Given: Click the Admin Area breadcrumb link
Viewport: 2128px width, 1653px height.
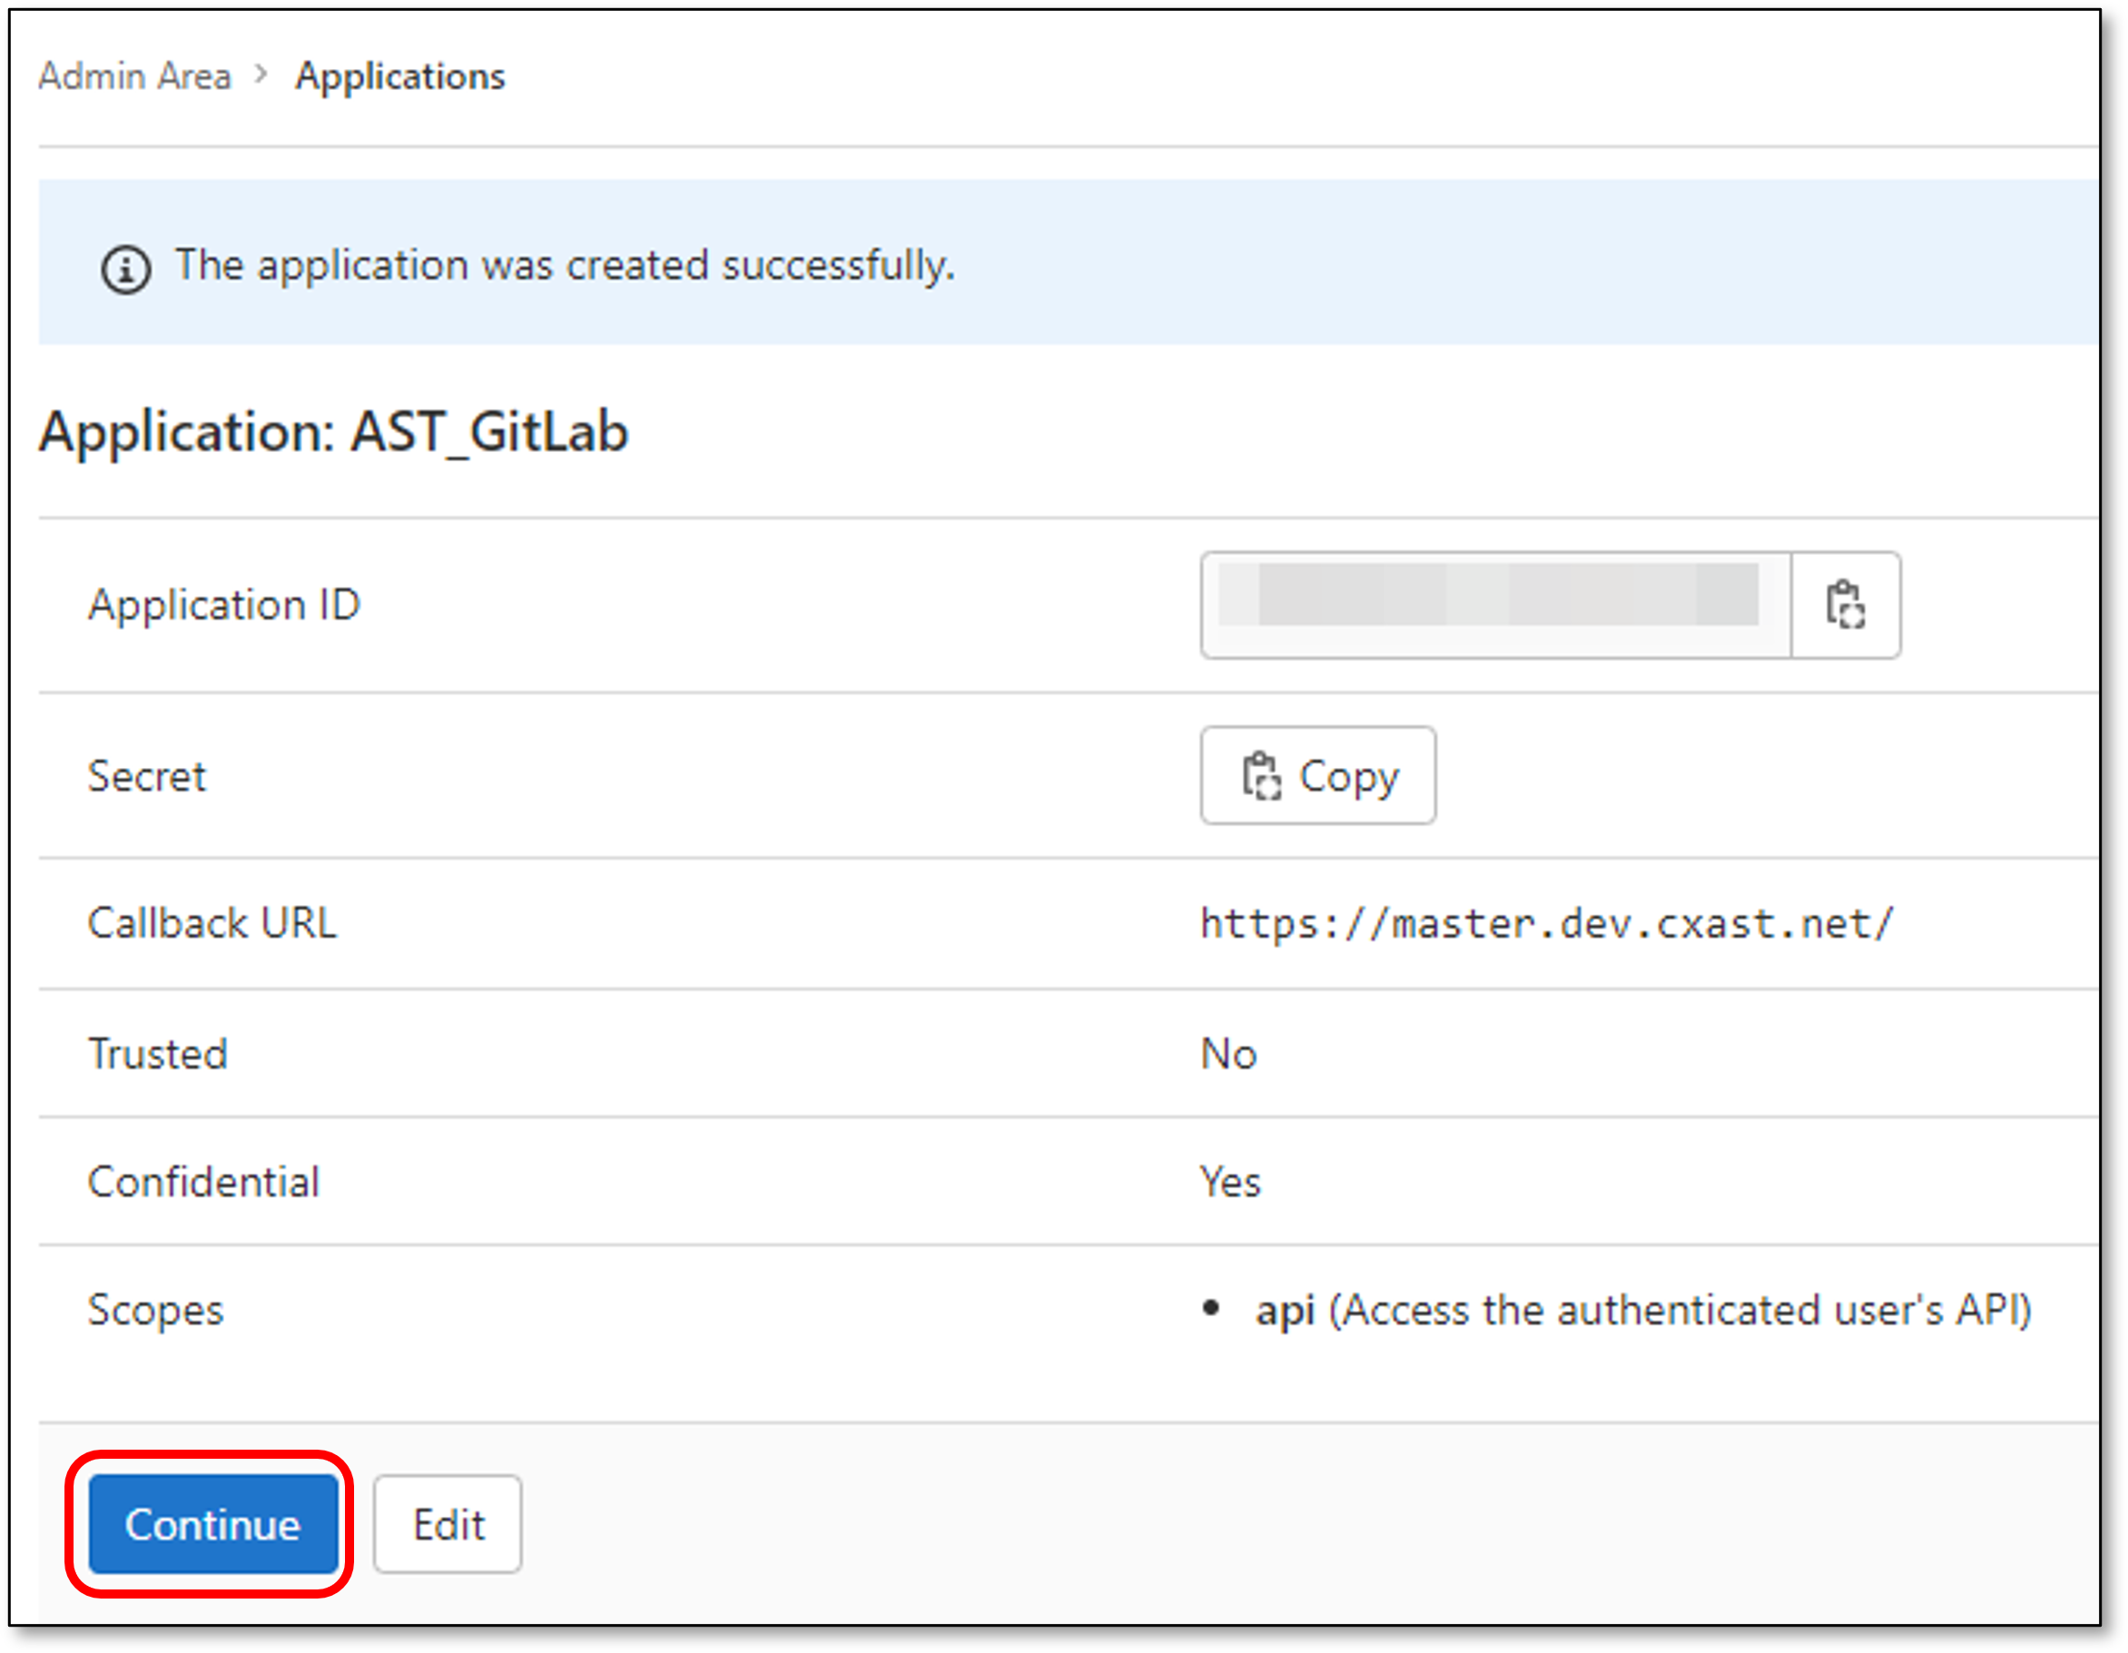Looking at the screenshot, I should coord(134,76).
